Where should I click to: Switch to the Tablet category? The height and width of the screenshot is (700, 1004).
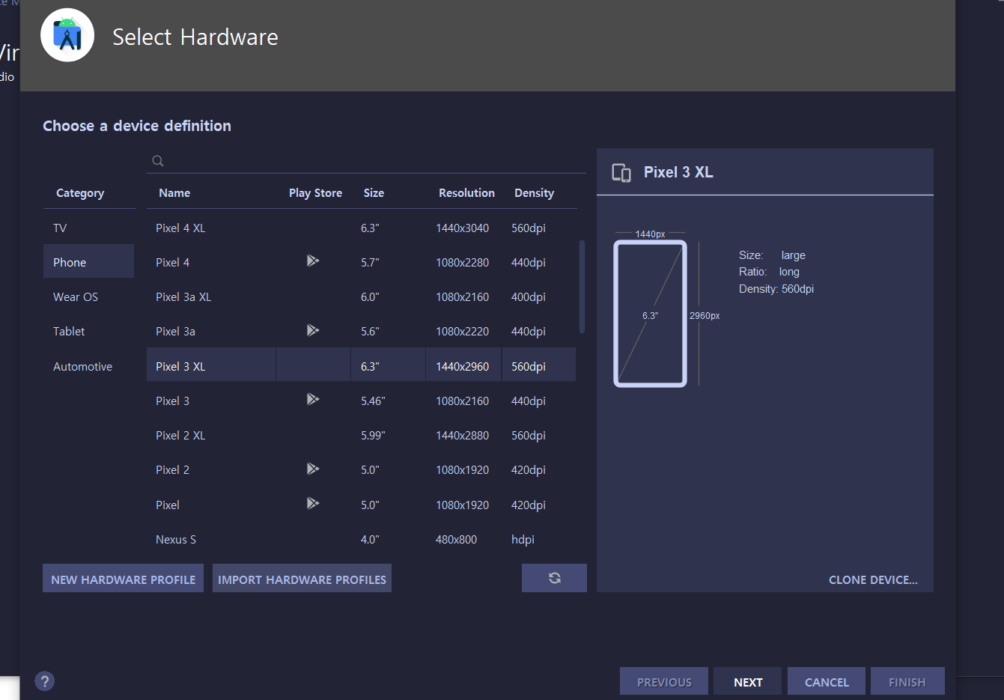tap(68, 331)
